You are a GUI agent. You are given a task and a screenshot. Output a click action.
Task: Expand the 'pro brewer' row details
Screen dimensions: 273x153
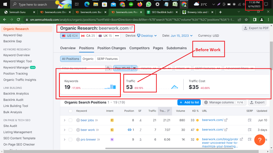(x=65, y=139)
